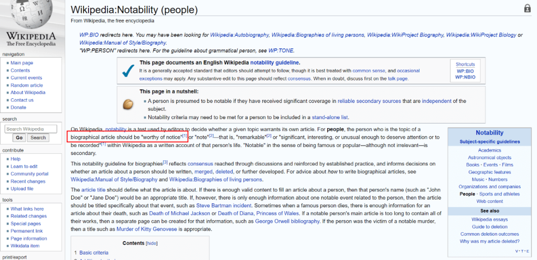This screenshot has width=537, height=260.
Task: Open the stand-alone list link
Action: tap(330, 117)
